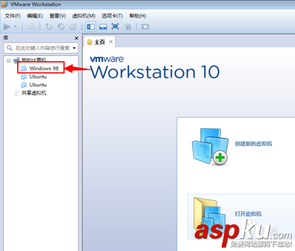Click the search magnifier icon

coord(9,48)
